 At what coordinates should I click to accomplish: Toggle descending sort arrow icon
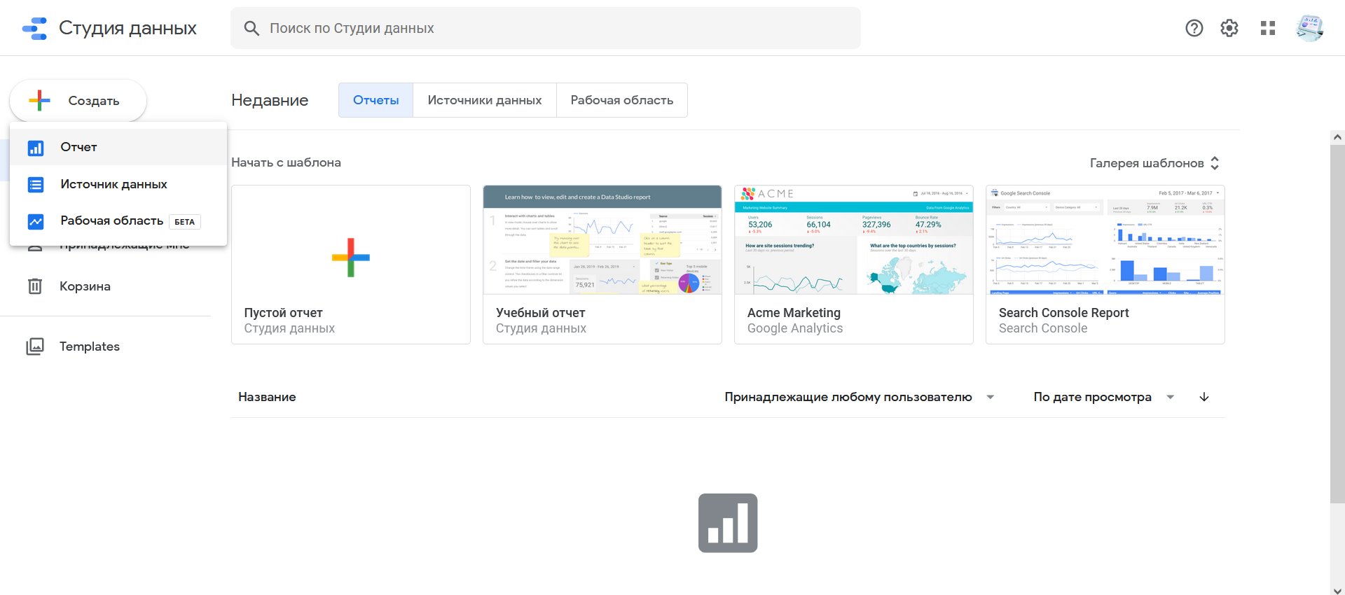point(1204,397)
